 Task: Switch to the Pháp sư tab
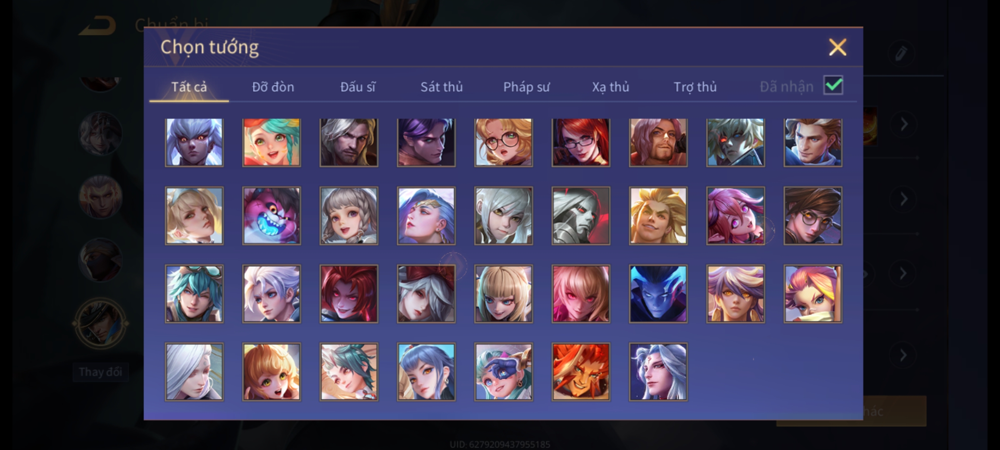[x=526, y=87]
